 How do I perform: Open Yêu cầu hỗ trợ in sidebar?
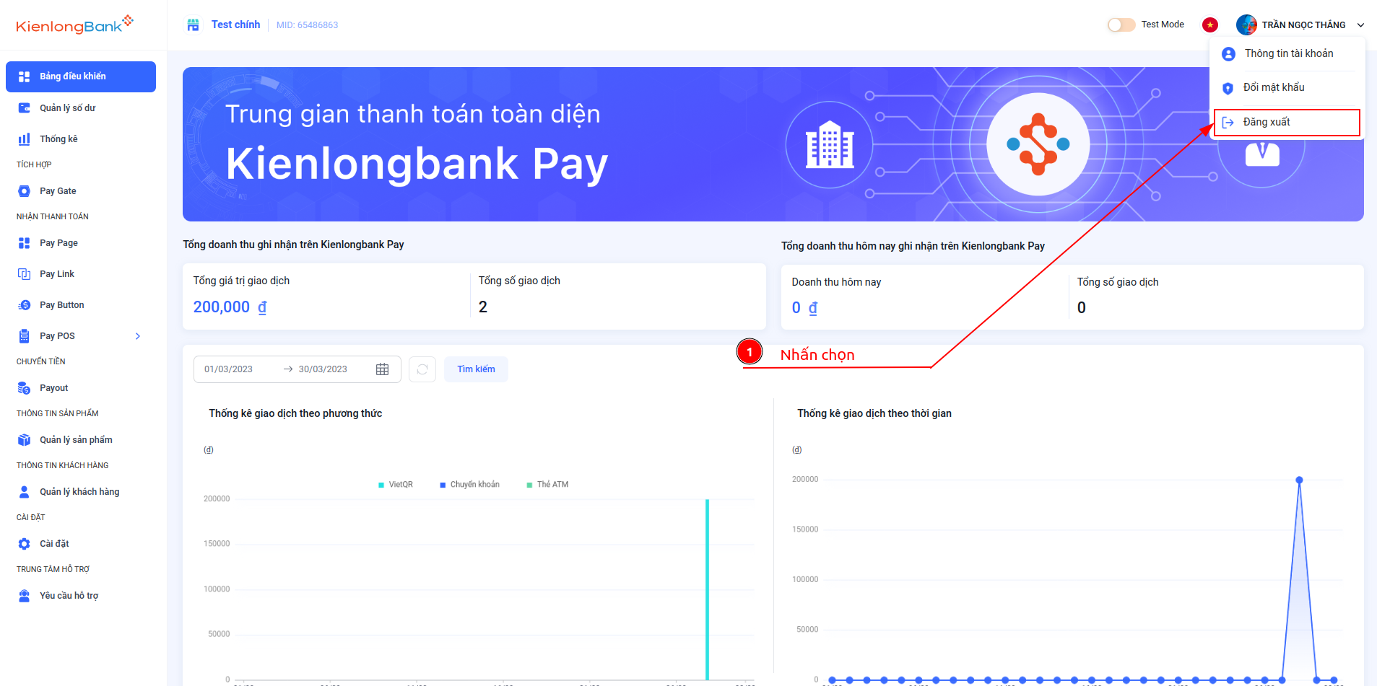[x=81, y=596]
